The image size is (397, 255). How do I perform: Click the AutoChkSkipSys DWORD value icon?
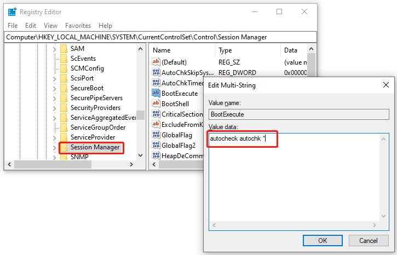pos(156,73)
